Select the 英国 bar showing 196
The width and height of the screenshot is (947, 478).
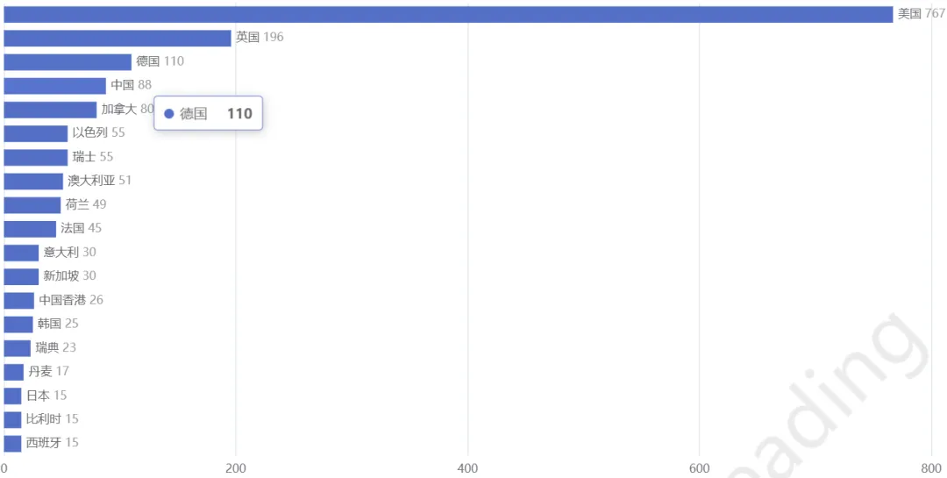117,38
